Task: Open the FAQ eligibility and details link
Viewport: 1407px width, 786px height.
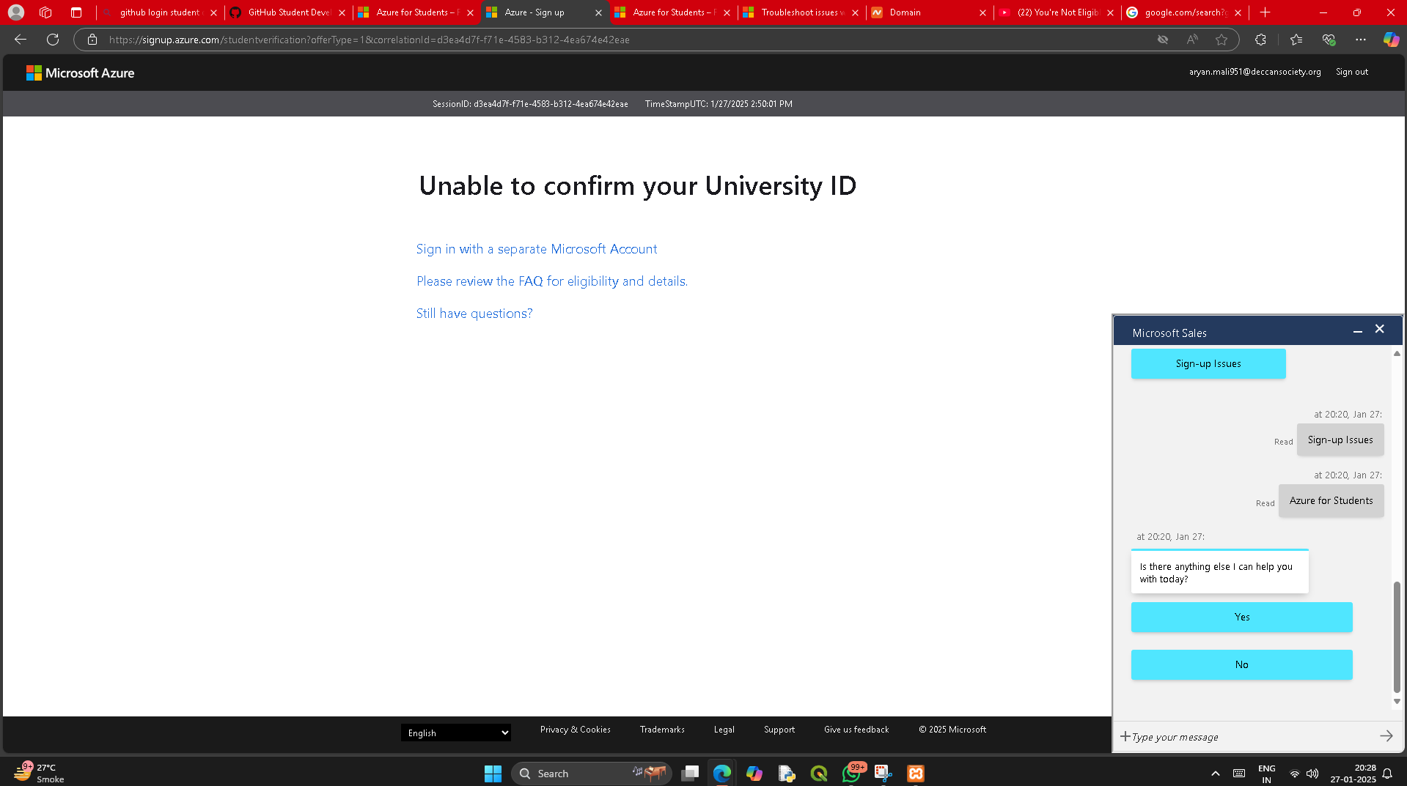Action: click(x=551, y=281)
